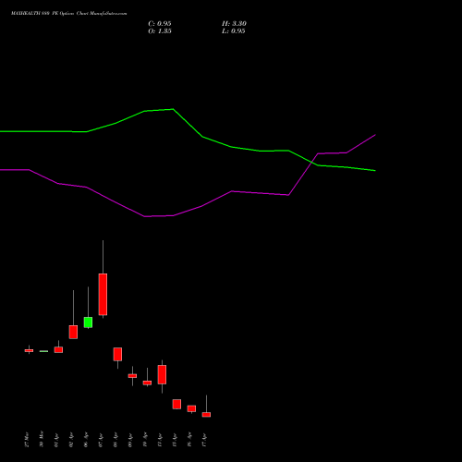This screenshot has height=462, width=462.
Task: Click the chart title text at top left
Action: pos(68,14)
